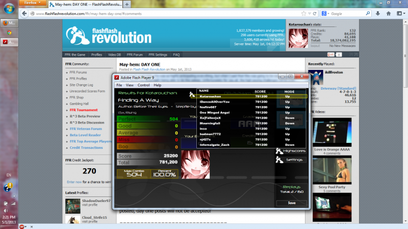Open the View menu in Flash Player
Image resolution: width=408 pixels, height=229 pixels.
(x=130, y=85)
